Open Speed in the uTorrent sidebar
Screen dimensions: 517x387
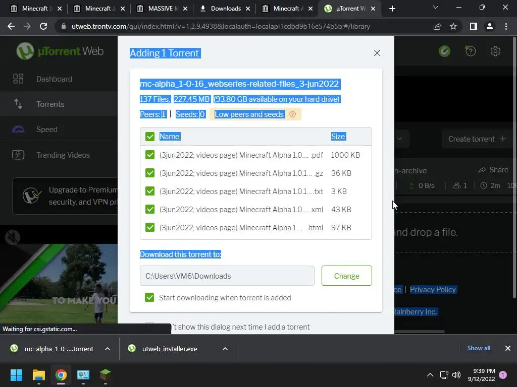pos(46,130)
